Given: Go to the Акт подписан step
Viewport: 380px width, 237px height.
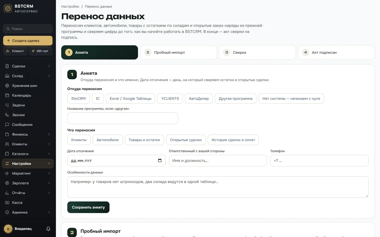Looking at the screenshot, I should tap(336, 52).
